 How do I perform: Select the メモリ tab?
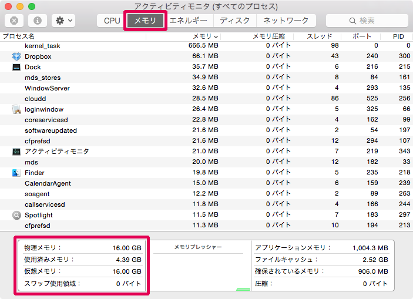[145, 21]
